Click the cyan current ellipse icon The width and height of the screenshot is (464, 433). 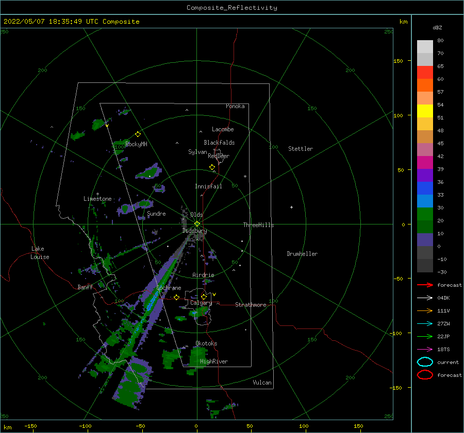[425, 362]
